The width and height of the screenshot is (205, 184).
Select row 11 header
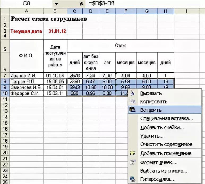tap(5, 99)
